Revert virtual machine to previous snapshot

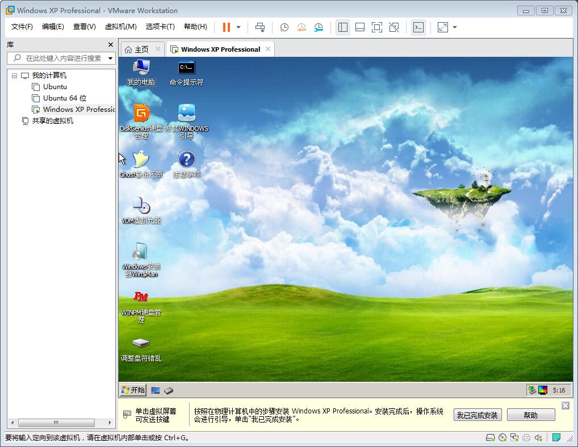tap(301, 27)
